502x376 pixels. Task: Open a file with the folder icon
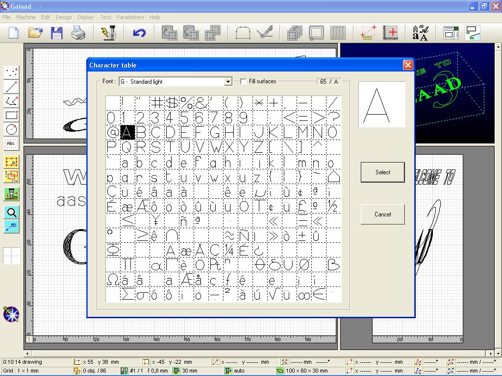coord(35,33)
